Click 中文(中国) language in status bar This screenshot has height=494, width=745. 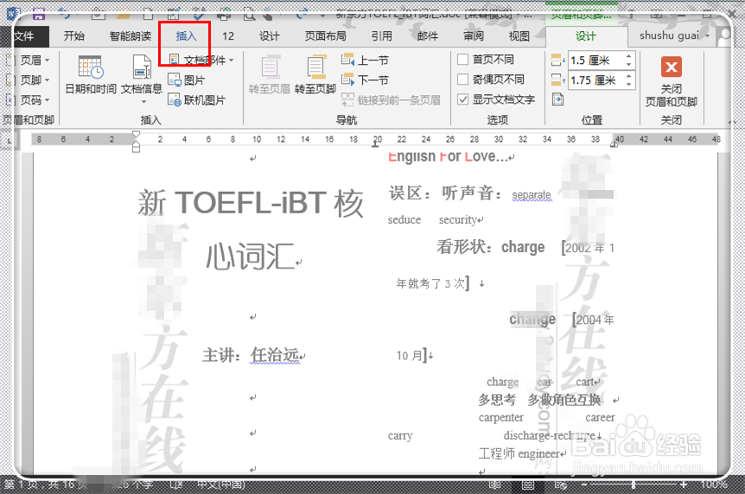[221, 484]
